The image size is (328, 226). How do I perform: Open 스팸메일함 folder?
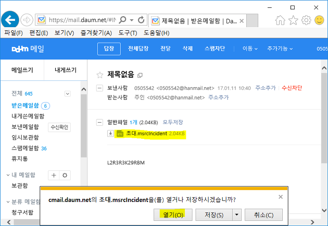point(25,148)
